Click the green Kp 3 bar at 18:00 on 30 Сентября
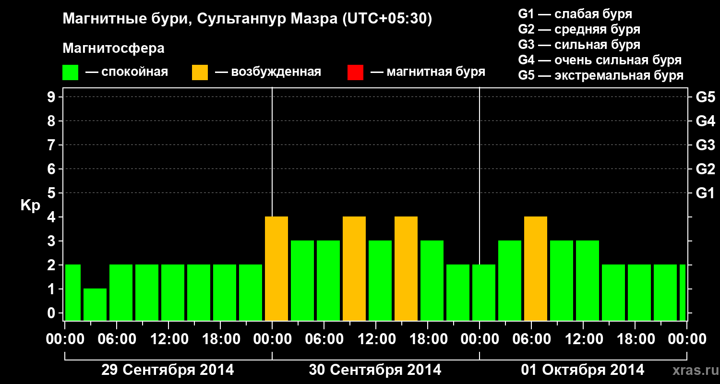Image resolution: width=720 pixels, height=384 pixels. pyautogui.click(x=432, y=280)
